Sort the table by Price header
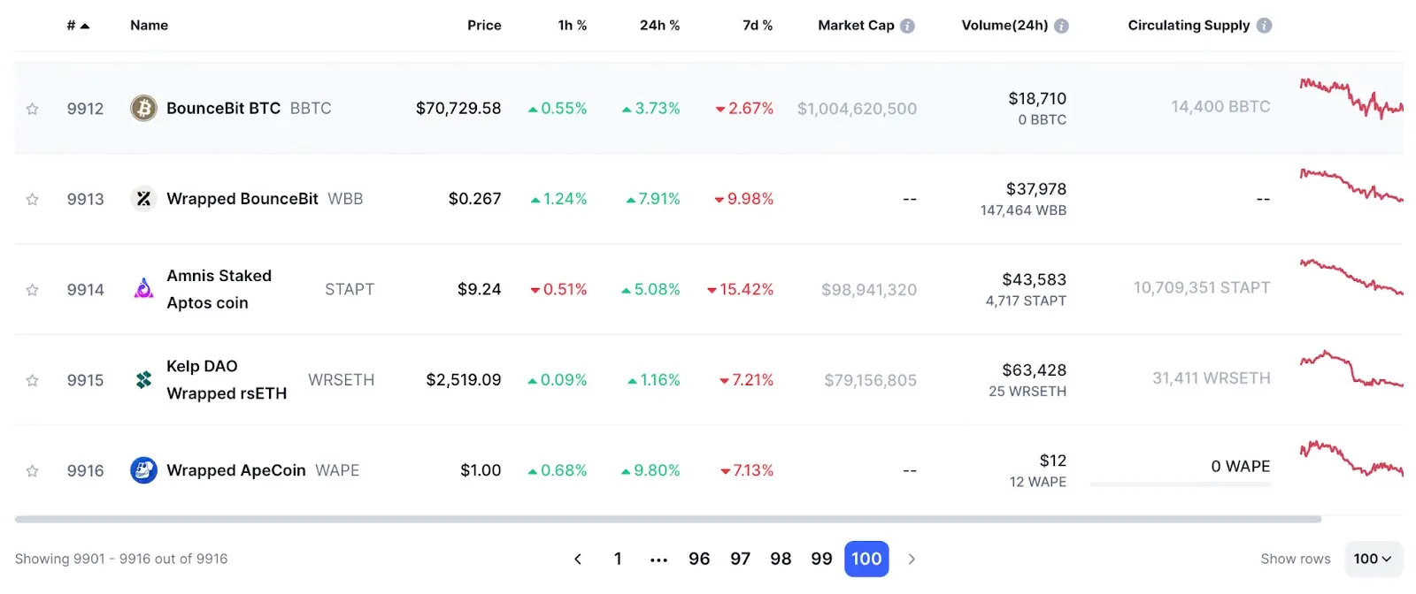 coord(484,26)
